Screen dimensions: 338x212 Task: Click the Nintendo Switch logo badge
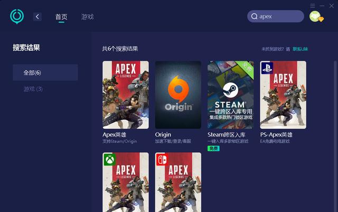tap(162, 160)
